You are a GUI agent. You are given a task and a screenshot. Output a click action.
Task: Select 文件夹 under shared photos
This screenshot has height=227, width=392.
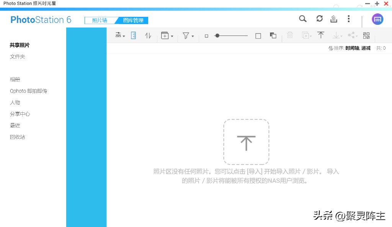click(x=18, y=57)
